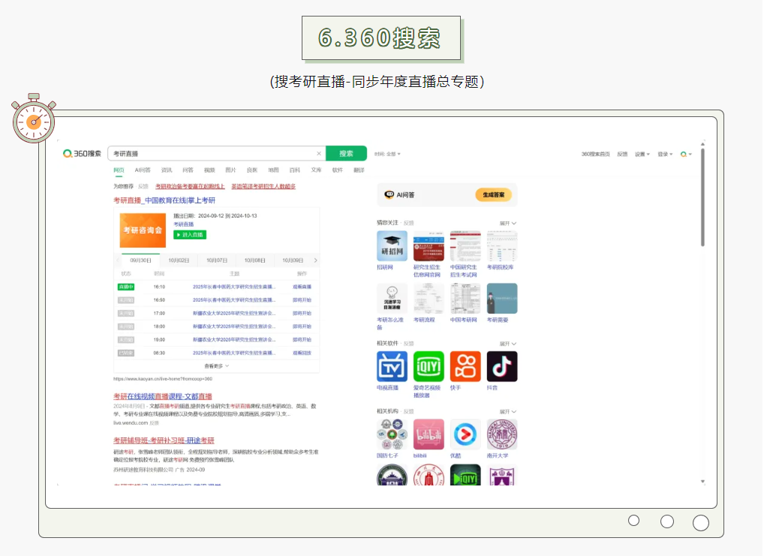Click the next-dates arrow in the date strip
Screen dimensions: 764x556
click(316, 260)
